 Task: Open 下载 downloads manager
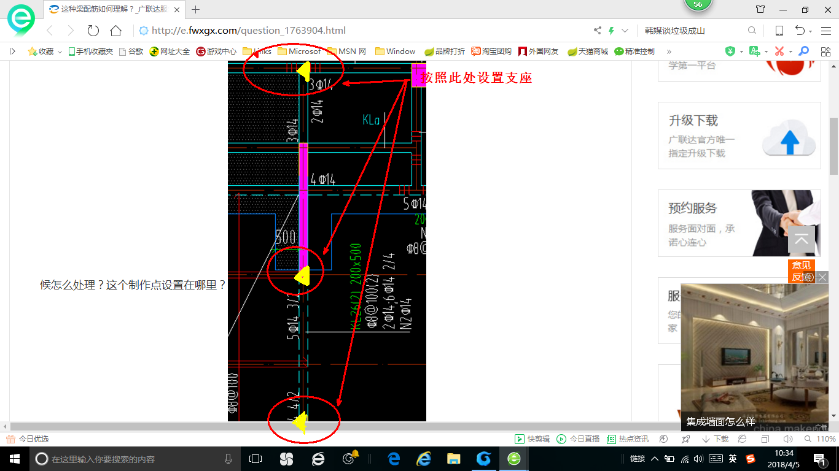point(715,439)
